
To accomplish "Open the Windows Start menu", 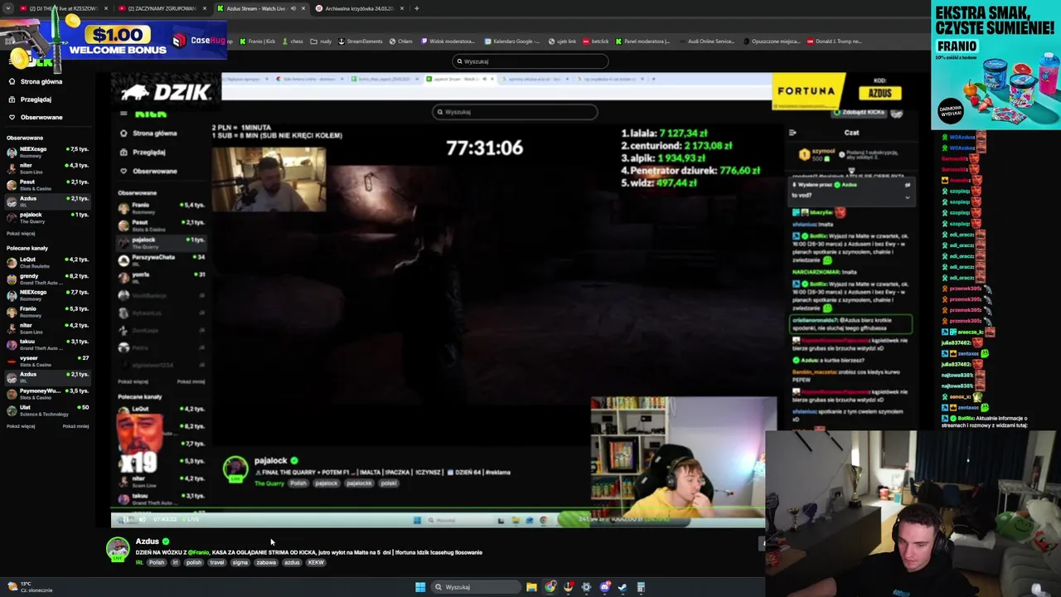I will [x=420, y=588].
